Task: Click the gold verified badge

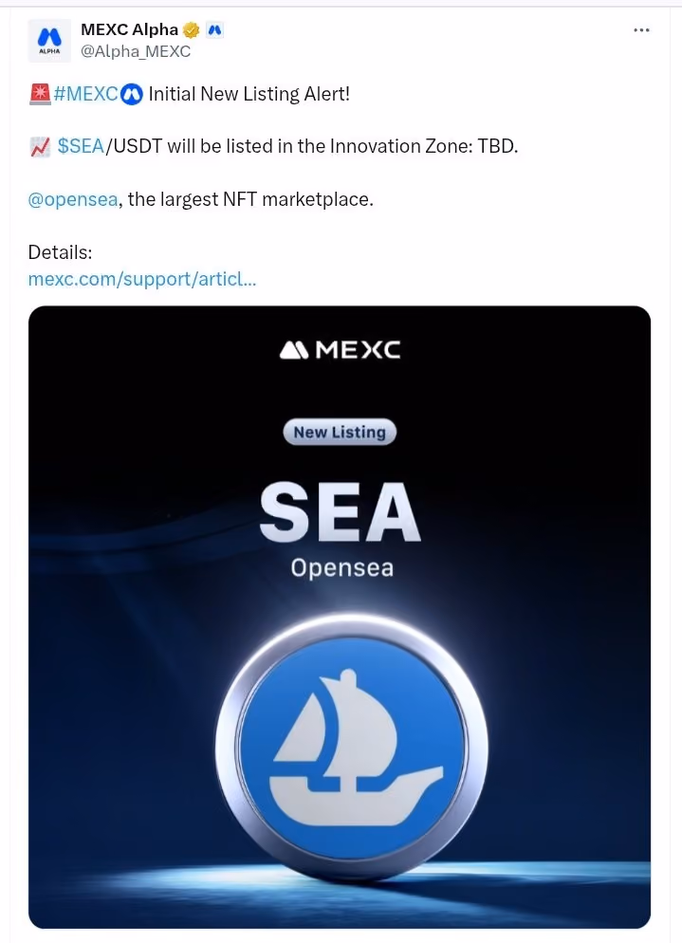Action: (192, 29)
